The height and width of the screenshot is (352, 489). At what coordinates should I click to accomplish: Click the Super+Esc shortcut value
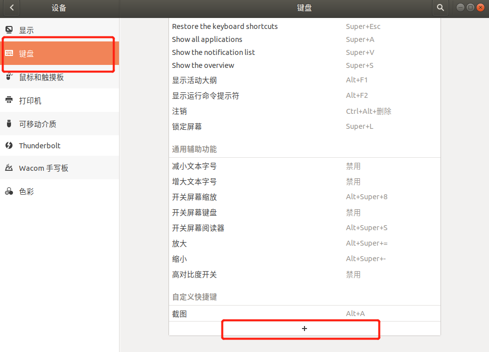[363, 27]
